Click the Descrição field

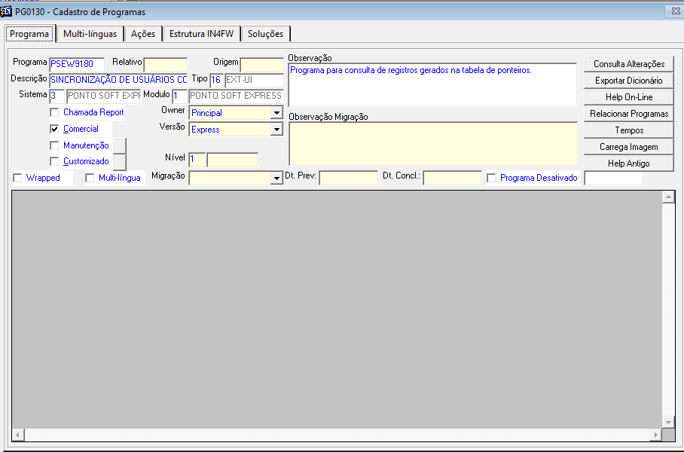tap(118, 81)
